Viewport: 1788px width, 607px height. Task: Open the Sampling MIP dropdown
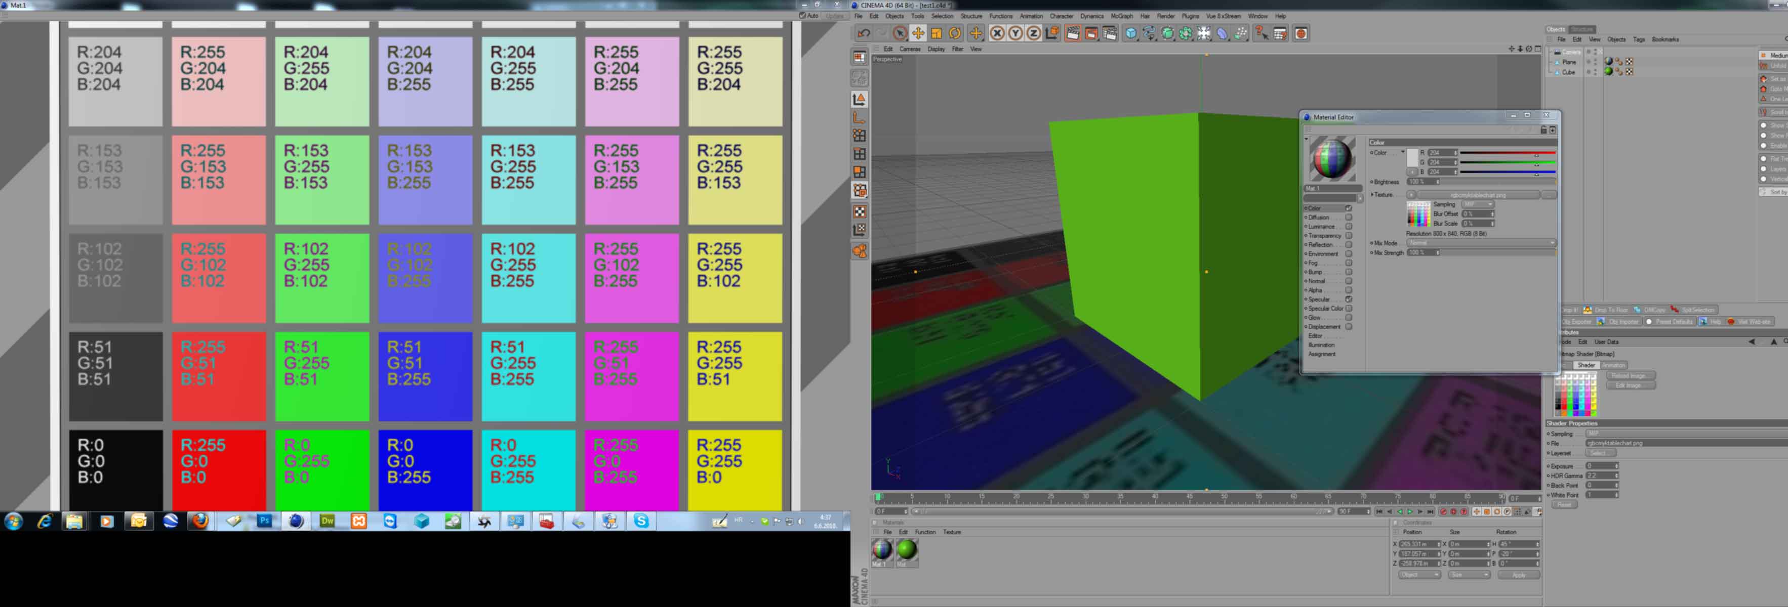pyautogui.click(x=1477, y=205)
